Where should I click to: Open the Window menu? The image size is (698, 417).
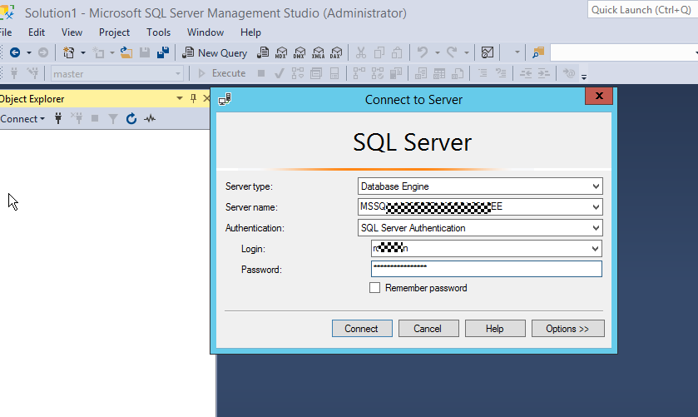(205, 32)
